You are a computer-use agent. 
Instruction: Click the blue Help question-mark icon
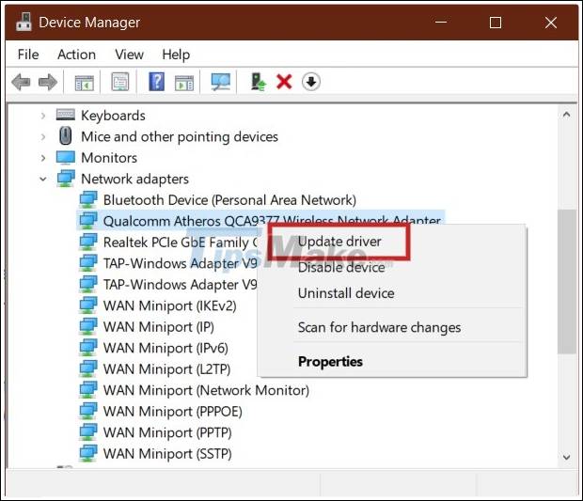(156, 82)
